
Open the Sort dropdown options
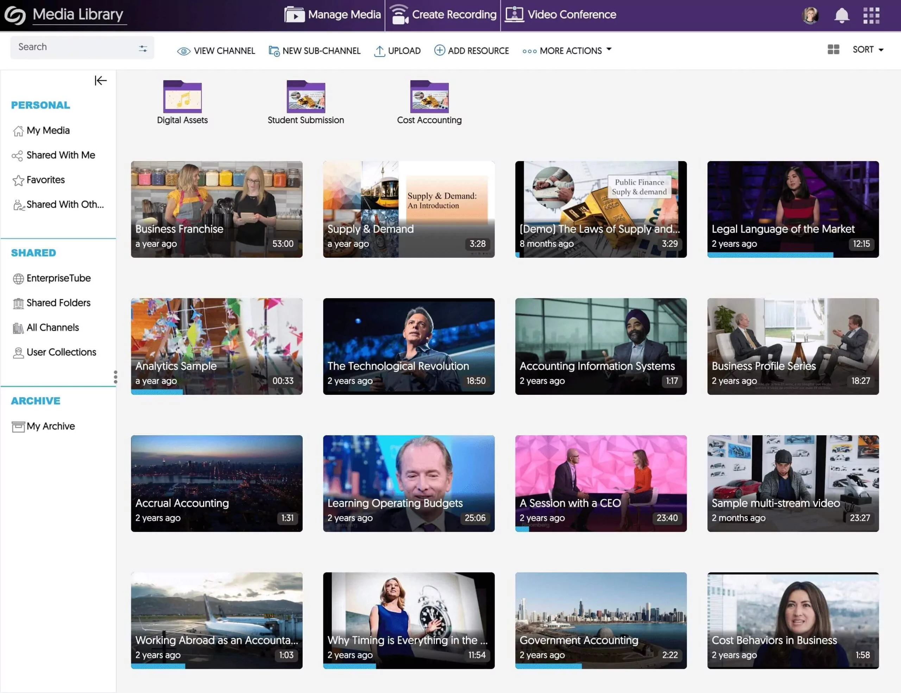[x=868, y=49]
